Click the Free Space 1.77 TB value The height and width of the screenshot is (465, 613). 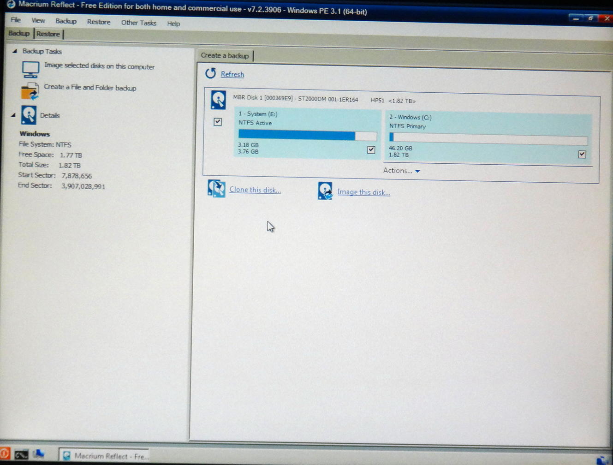point(71,155)
